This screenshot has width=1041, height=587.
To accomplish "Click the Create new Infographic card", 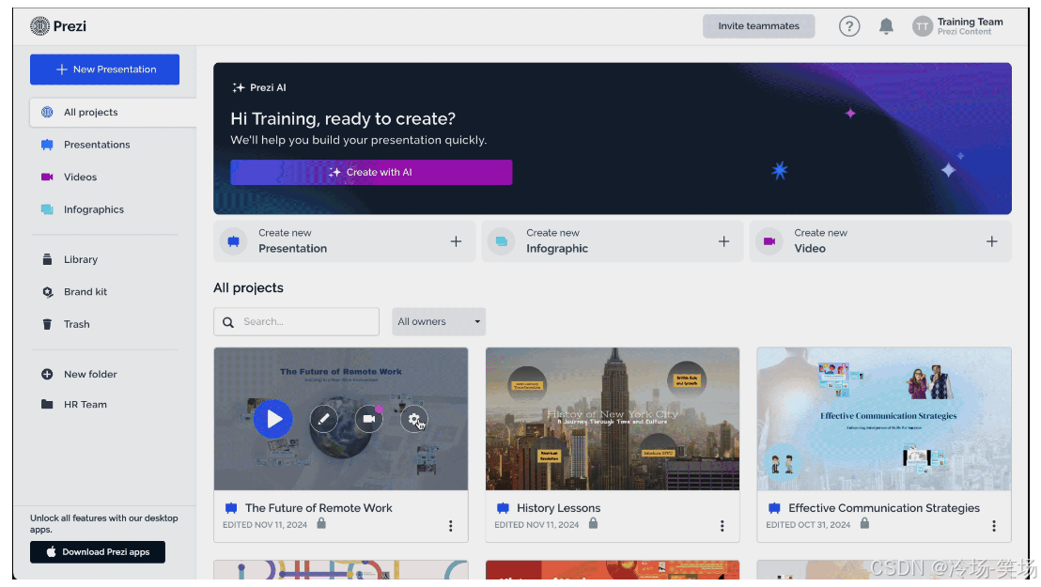I will click(x=613, y=241).
